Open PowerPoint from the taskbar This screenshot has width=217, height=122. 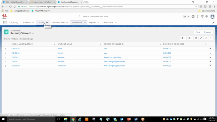pyautogui.click(x=129, y=119)
